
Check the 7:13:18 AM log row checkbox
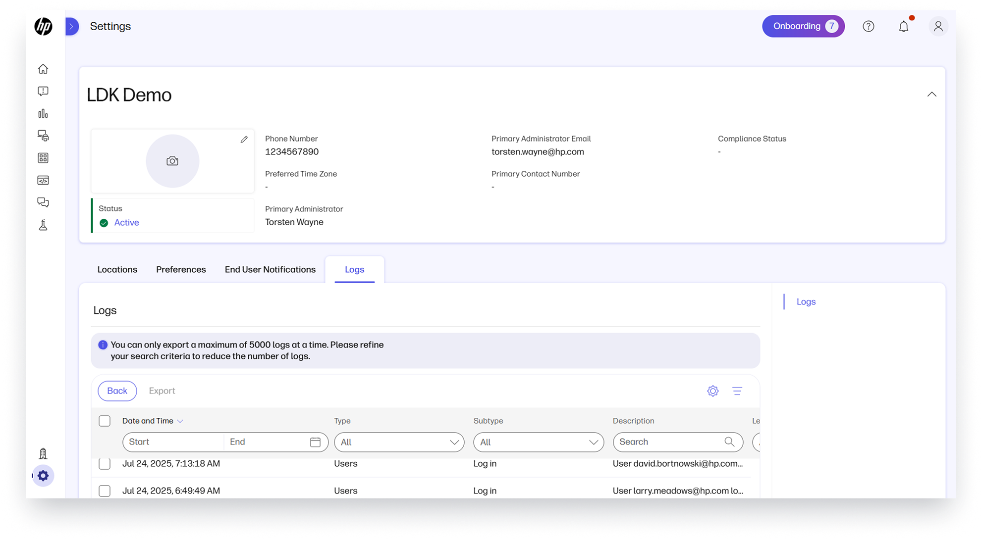tap(105, 464)
